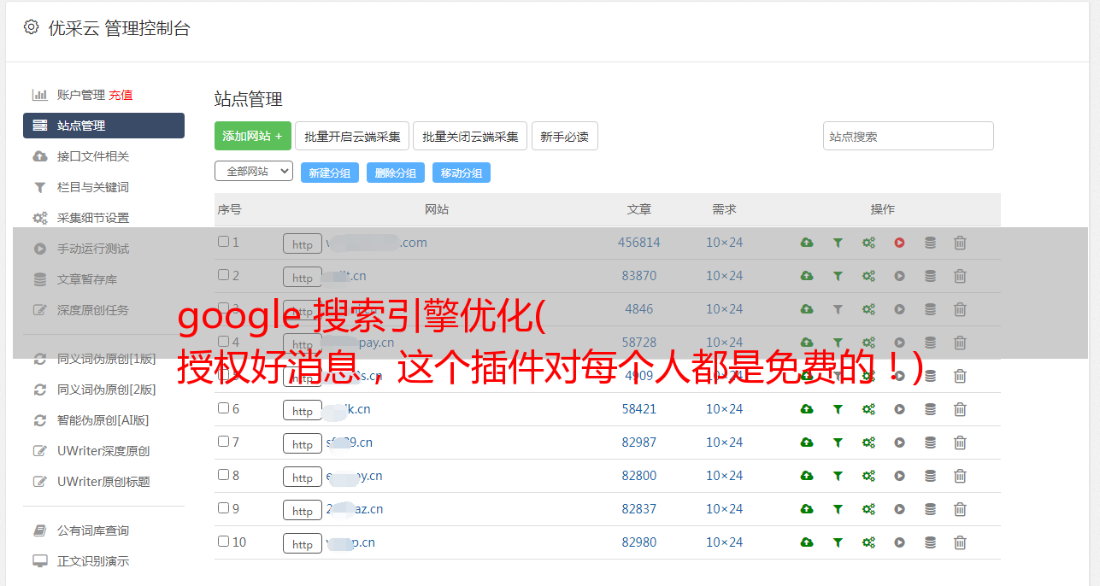Image resolution: width=1100 pixels, height=586 pixels.
Task: Click the 移动分组 button
Action: coord(462,173)
